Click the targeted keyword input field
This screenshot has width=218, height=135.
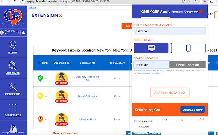pos(170,31)
